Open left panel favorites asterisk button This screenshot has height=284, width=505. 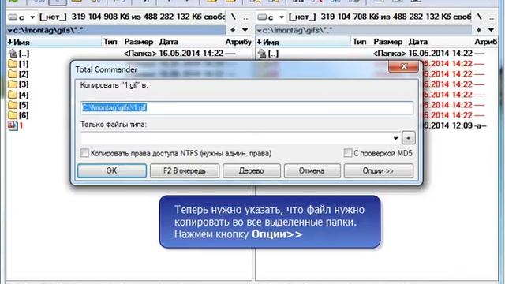click(x=233, y=30)
